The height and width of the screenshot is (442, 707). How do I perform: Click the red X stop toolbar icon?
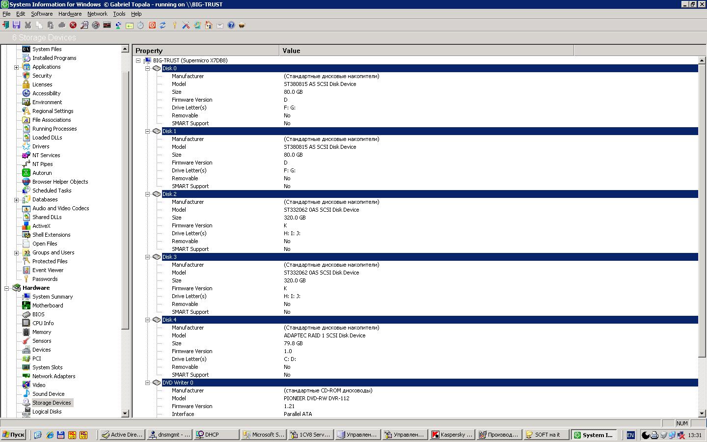73,25
